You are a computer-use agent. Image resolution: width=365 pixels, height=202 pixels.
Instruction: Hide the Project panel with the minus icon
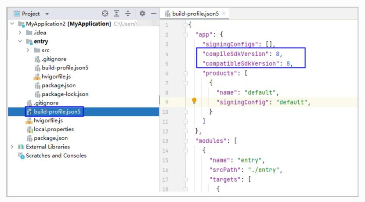pyautogui.click(x=154, y=14)
